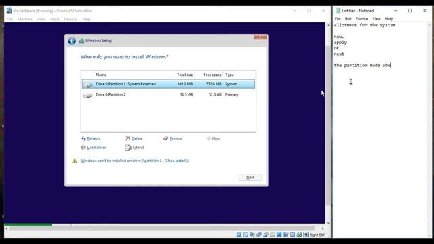Click the Delete link for the partition
Viewport: 434px width, 244px height.
point(137,138)
